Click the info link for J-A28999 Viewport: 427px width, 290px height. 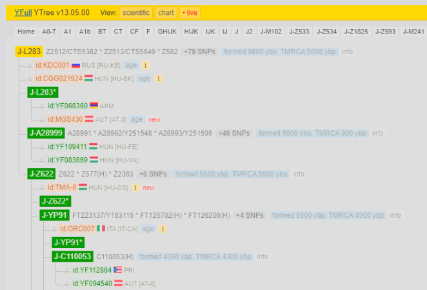tap(378, 133)
